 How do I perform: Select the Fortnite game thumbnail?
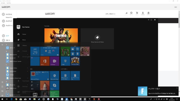[61, 36]
